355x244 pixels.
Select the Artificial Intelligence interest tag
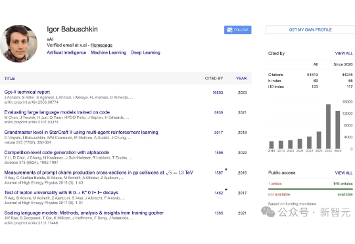66,52
